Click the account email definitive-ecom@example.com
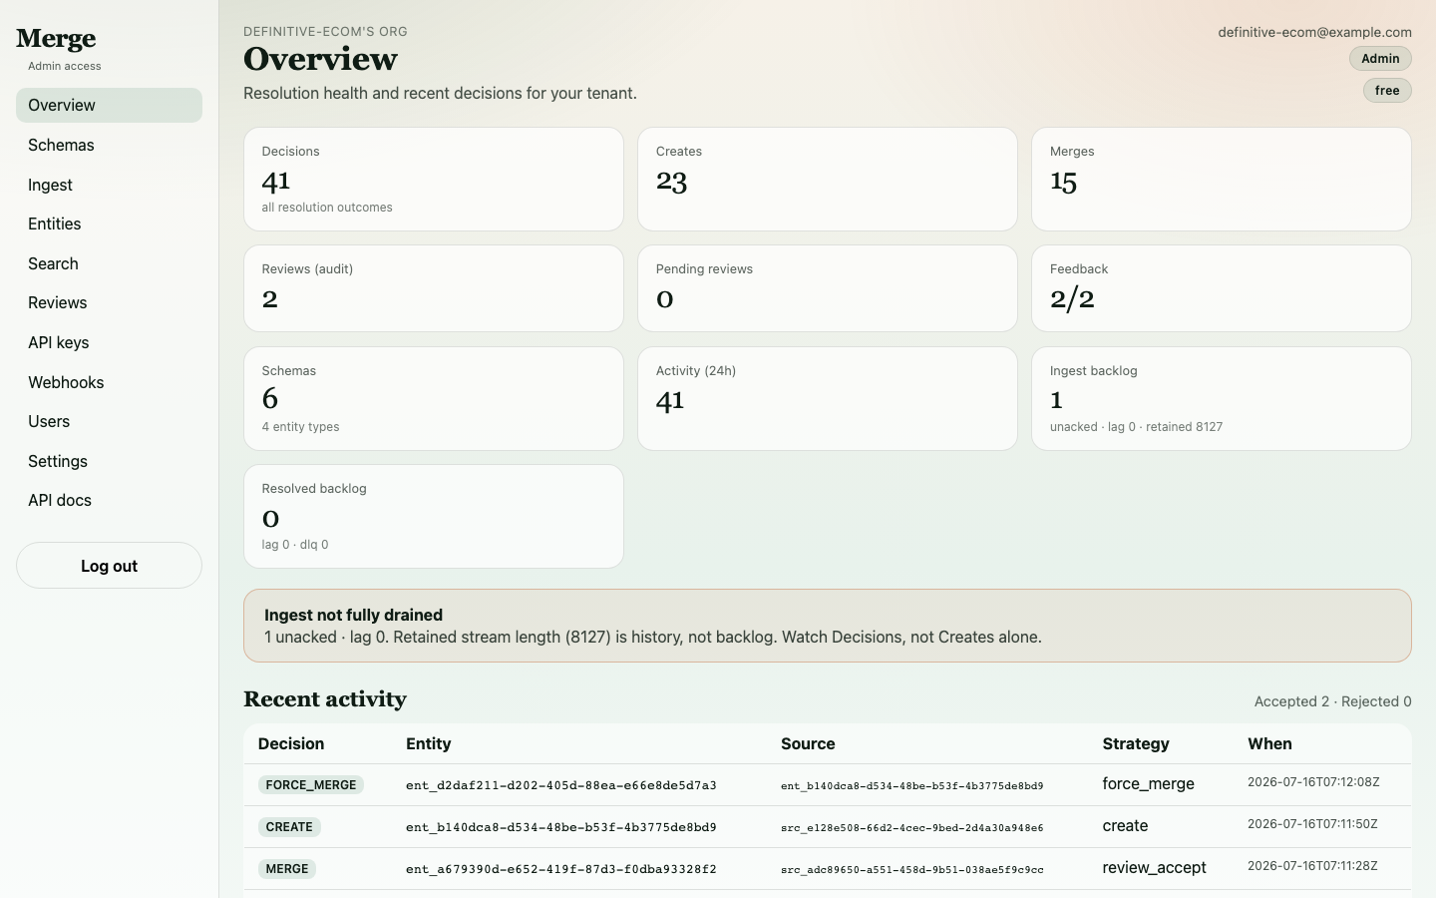This screenshot has width=1436, height=898. (x=1314, y=32)
